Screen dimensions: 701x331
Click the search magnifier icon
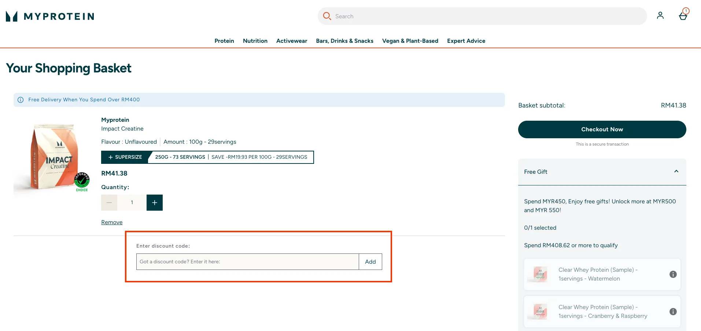pos(327,16)
